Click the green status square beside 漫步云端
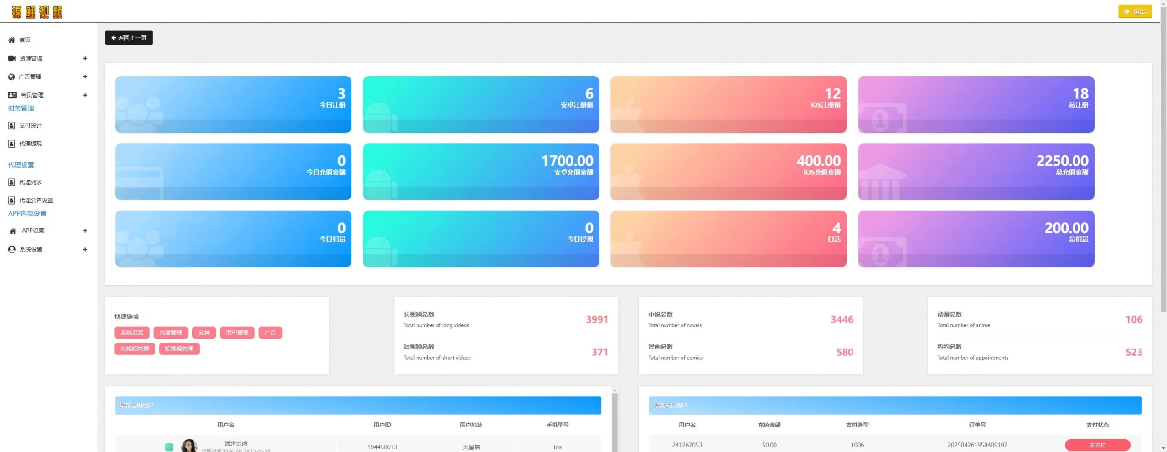 pyautogui.click(x=169, y=447)
